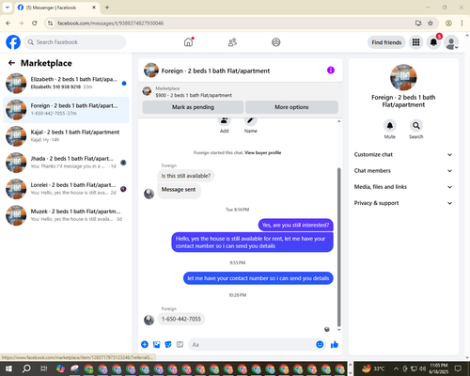View site information icon in address bar

(x=50, y=23)
